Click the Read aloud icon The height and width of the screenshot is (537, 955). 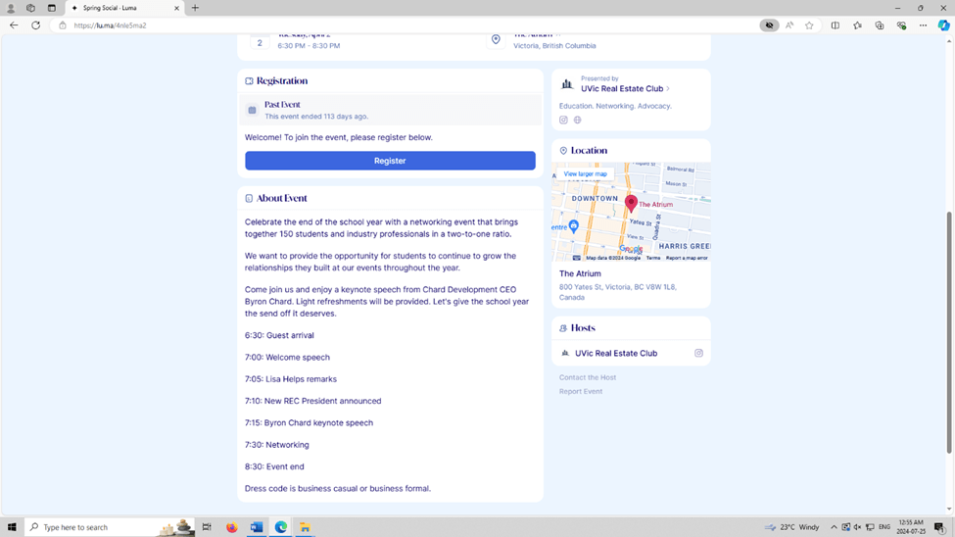(x=789, y=25)
